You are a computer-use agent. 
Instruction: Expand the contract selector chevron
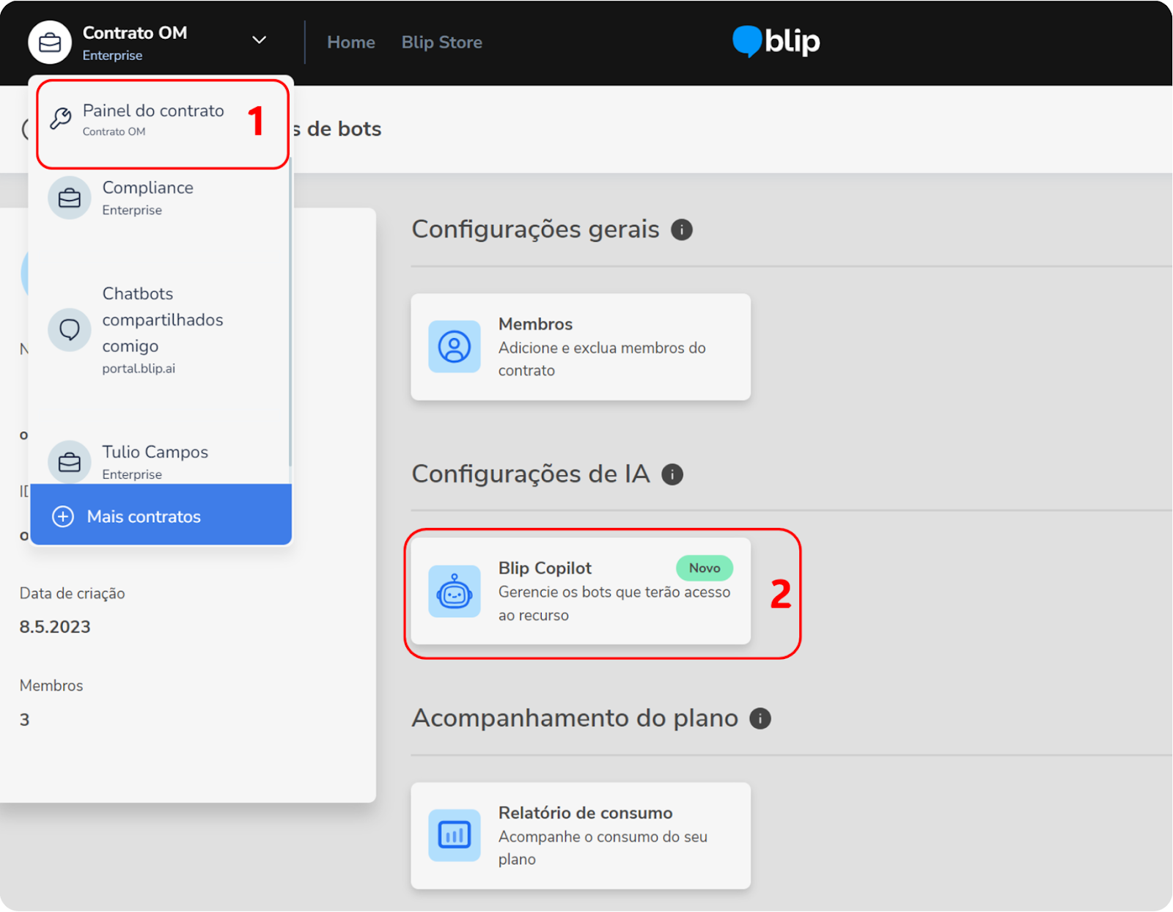[x=259, y=40]
